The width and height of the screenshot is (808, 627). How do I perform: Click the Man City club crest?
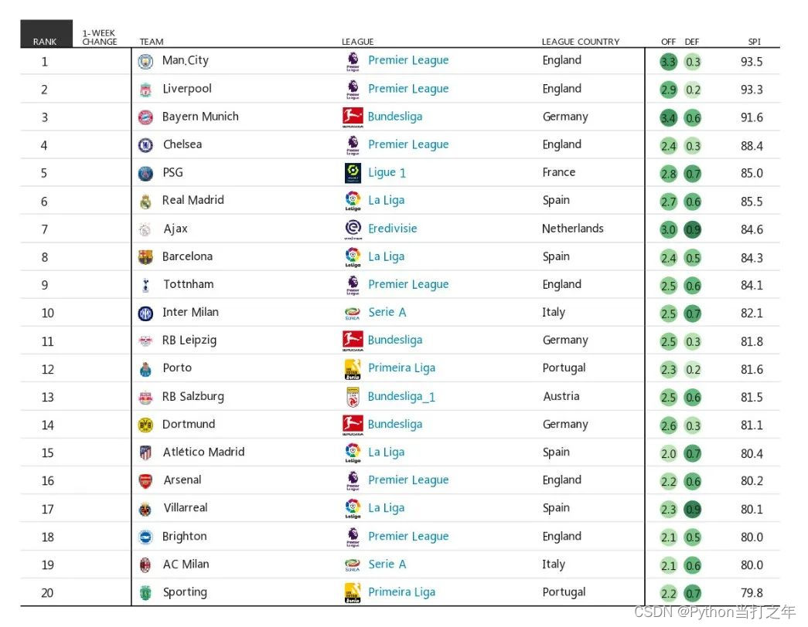click(x=145, y=62)
